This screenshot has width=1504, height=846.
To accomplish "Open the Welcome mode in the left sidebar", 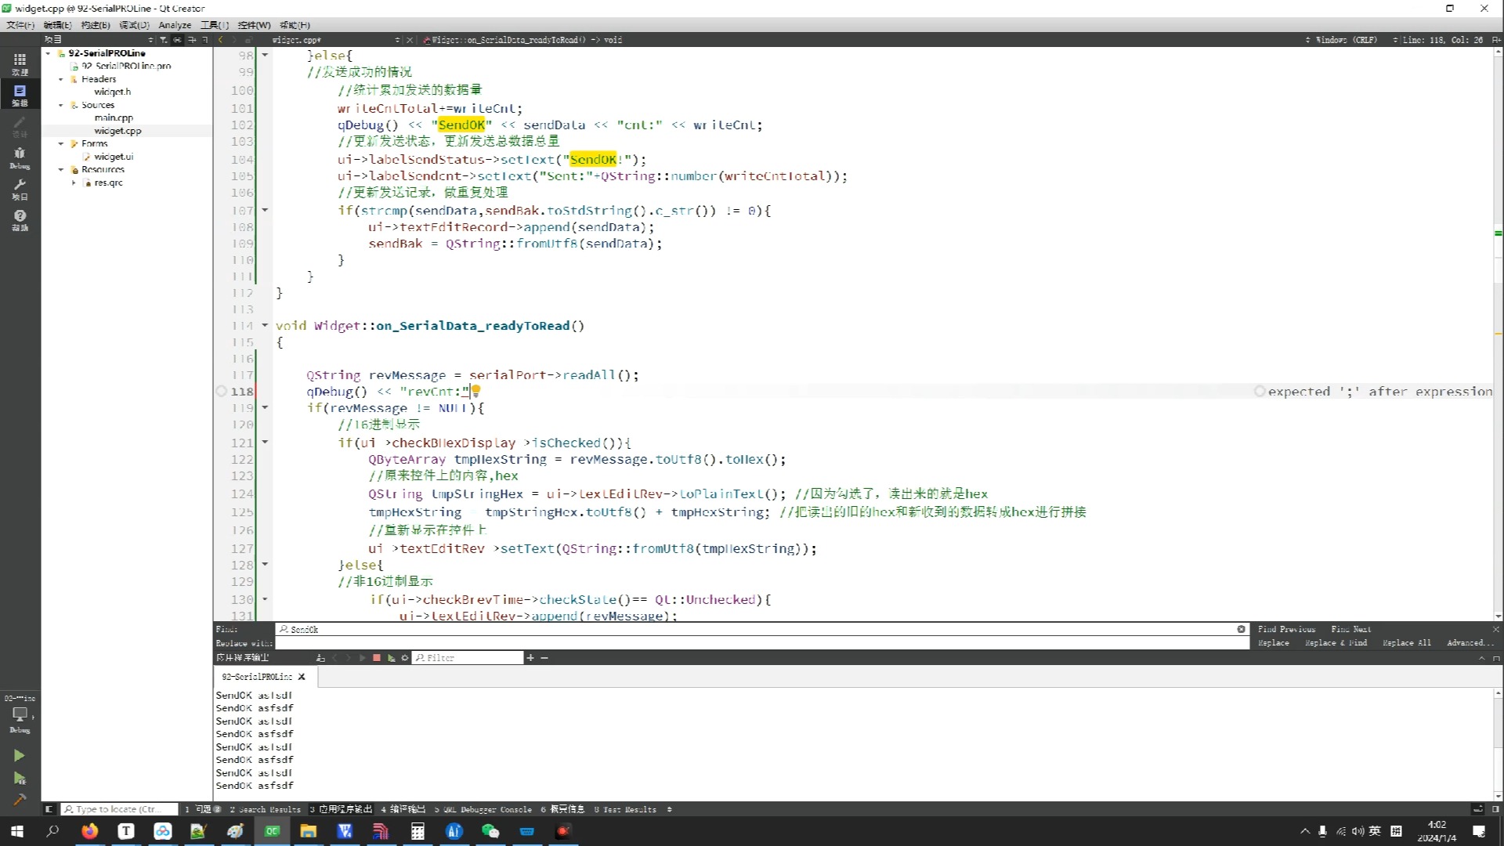I will 20,63.
